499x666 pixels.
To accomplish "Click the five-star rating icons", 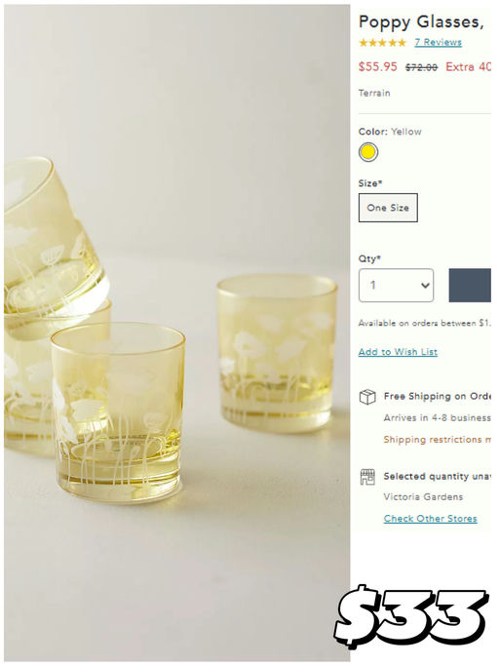I will (382, 43).
